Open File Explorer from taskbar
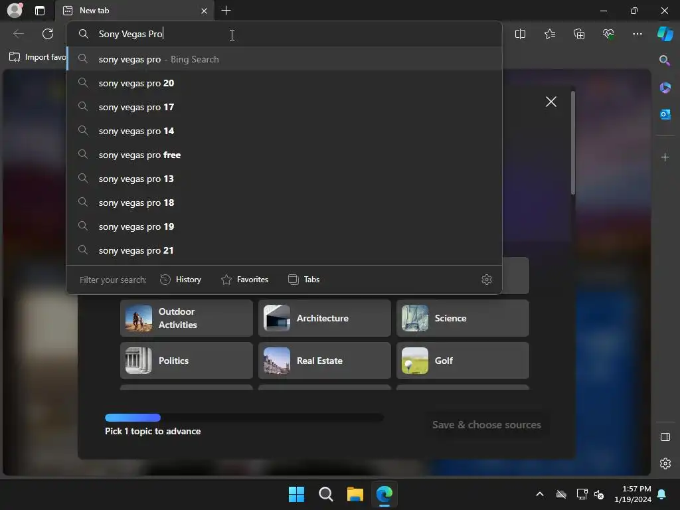Viewport: 680px width, 510px height. pyautogui.click(x=355, y=494)
